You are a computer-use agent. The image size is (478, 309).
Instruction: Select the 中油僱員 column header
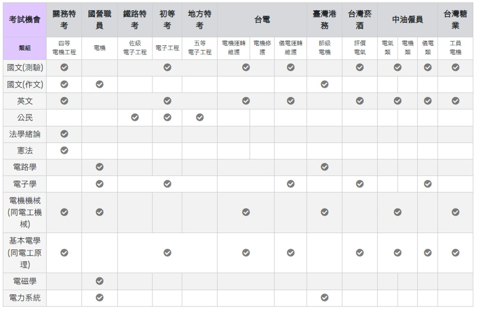(408, 20)
